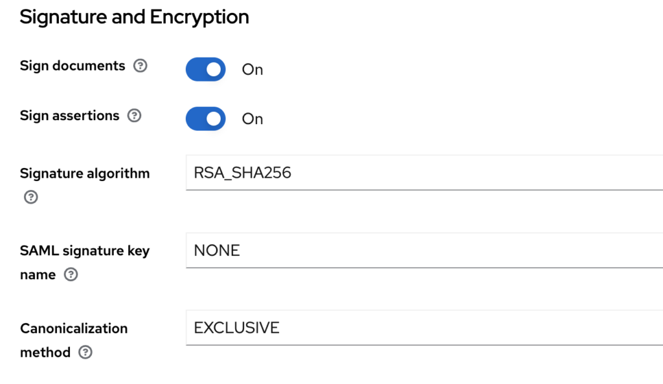Click the Sign documents label

(x=73, y=66)
